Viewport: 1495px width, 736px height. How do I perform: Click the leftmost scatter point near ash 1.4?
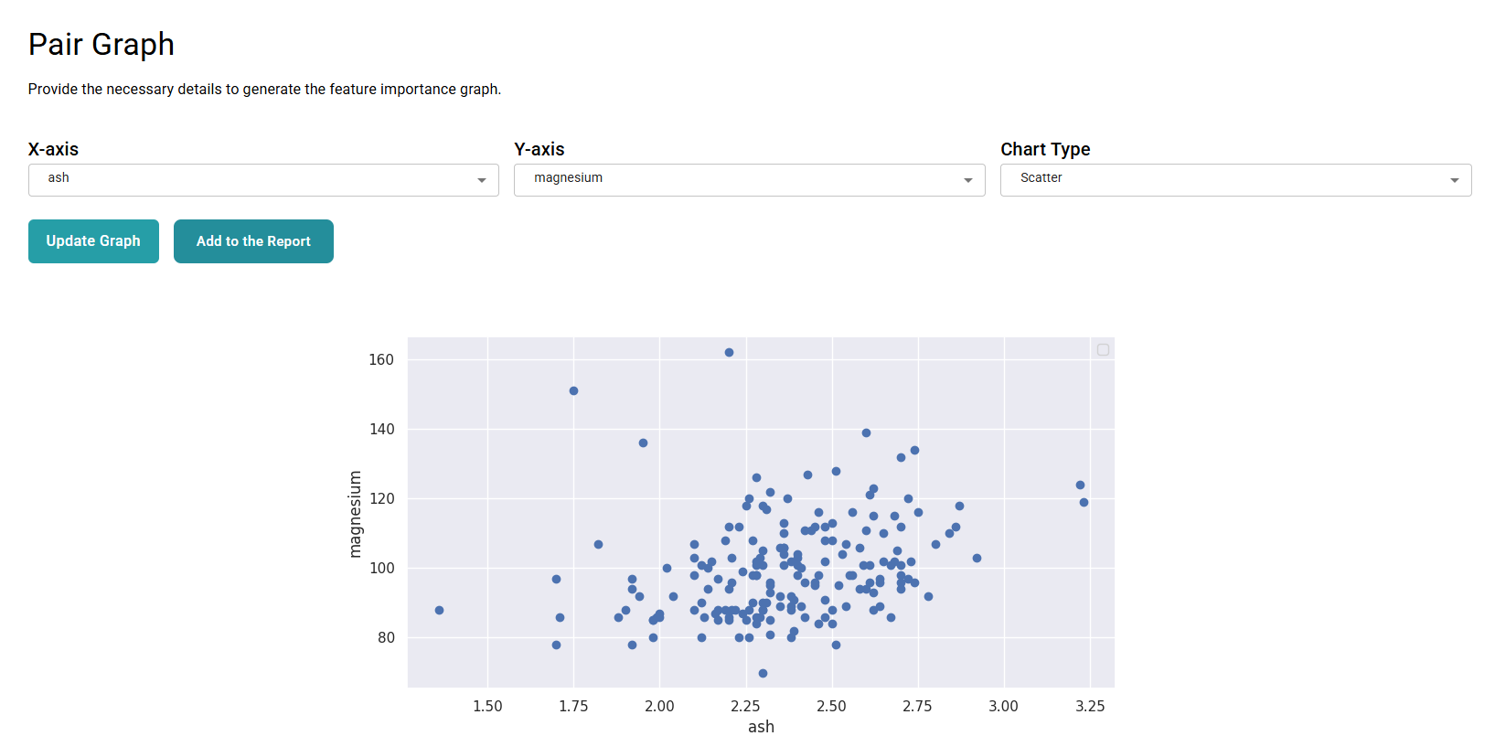(x=439, y=609)
